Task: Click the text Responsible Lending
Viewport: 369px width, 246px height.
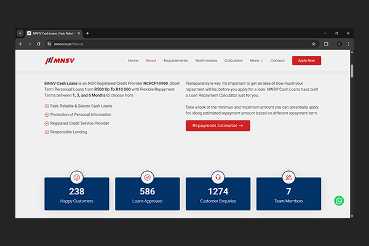Action: tap(68, 132)
